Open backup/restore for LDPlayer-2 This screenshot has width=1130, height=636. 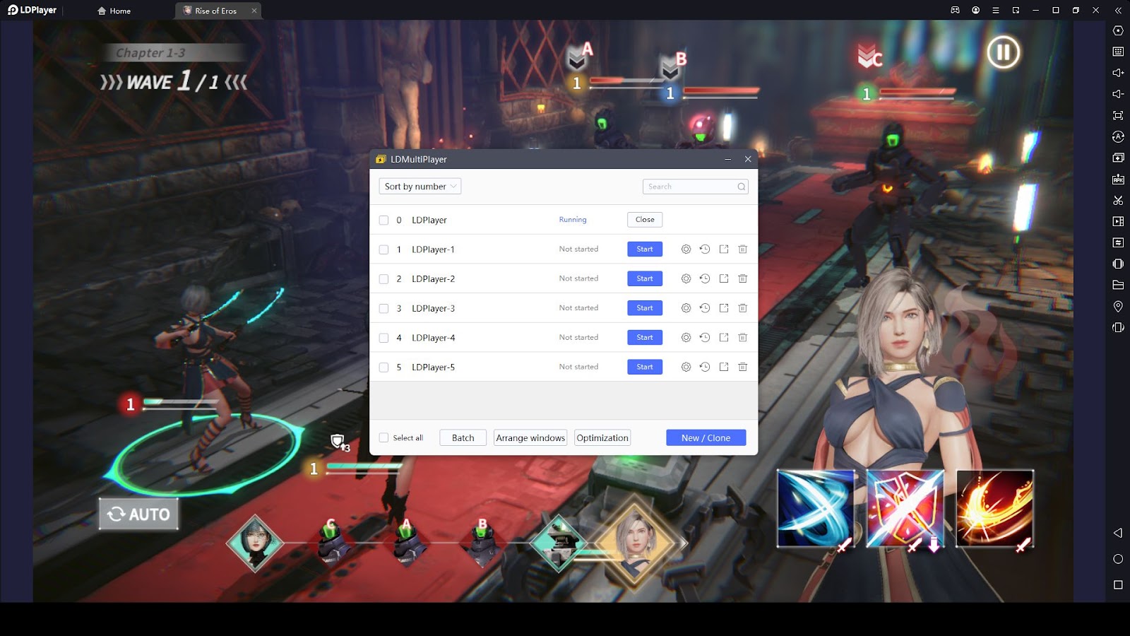(x=705, y=278)
